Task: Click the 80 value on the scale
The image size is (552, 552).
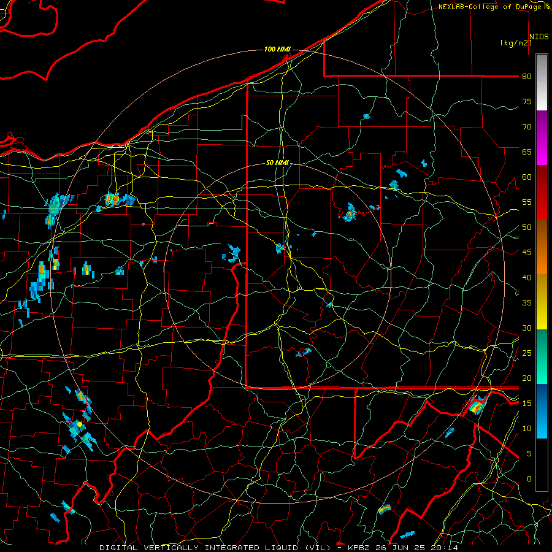Action: pos(527,77)
